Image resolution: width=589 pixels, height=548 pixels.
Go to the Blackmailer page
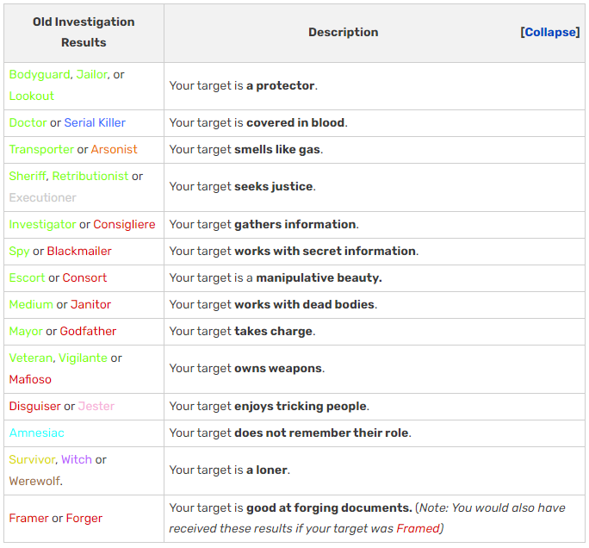[x=79, y=251]
